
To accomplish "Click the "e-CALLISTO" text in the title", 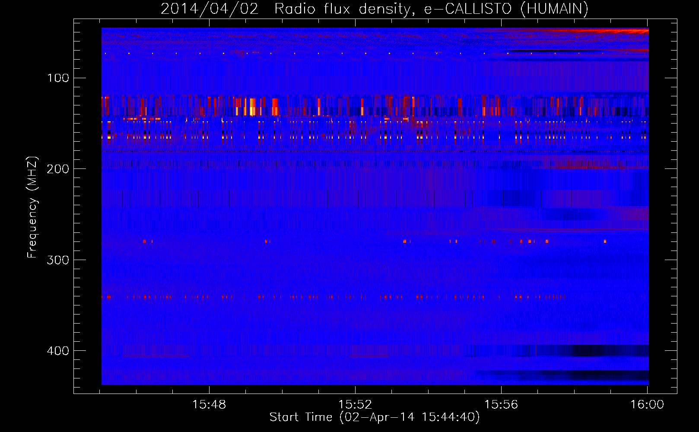I will tap(468, 9).
